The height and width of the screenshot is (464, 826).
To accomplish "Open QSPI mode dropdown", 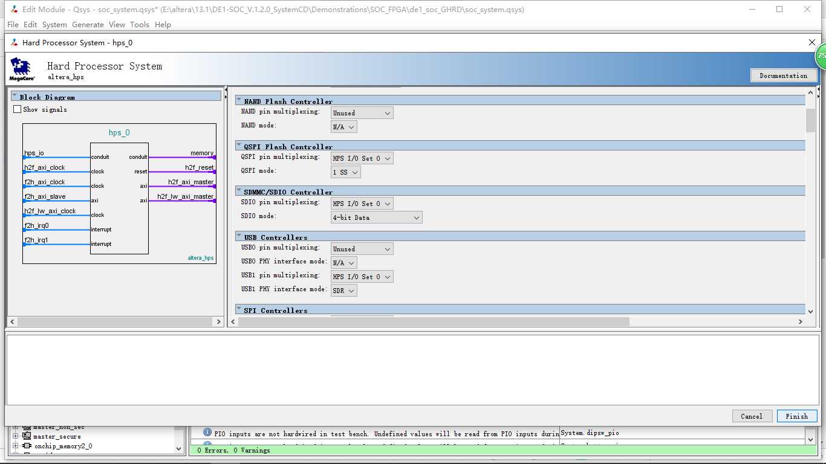I will pyautogui.click(x=345, y=172).
